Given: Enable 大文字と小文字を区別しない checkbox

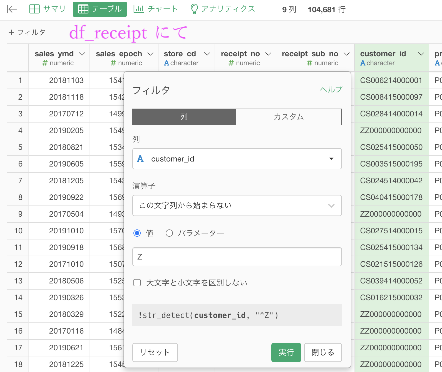Looking at the screenshot, I should click(x=137, y=283).
